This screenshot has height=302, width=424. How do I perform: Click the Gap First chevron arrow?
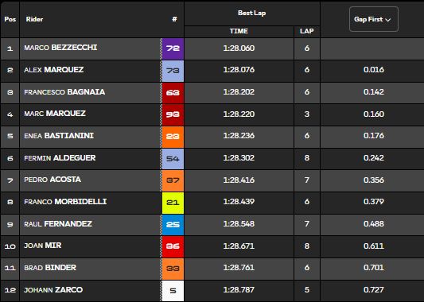coord(388,20)
